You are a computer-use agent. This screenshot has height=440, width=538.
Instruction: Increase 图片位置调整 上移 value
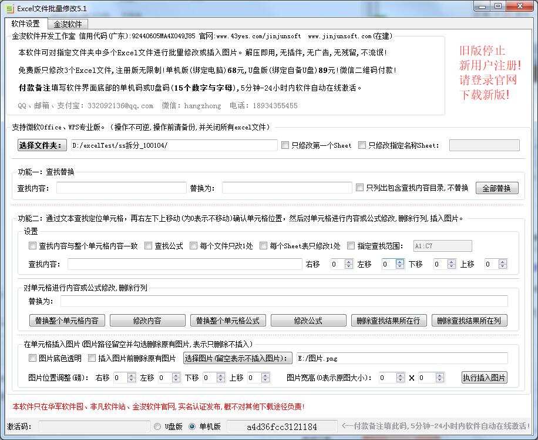point(265,375)
